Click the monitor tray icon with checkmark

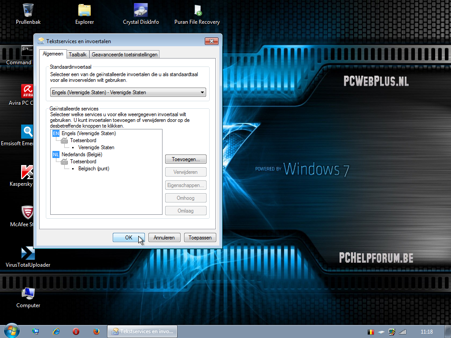pos(392,332)
